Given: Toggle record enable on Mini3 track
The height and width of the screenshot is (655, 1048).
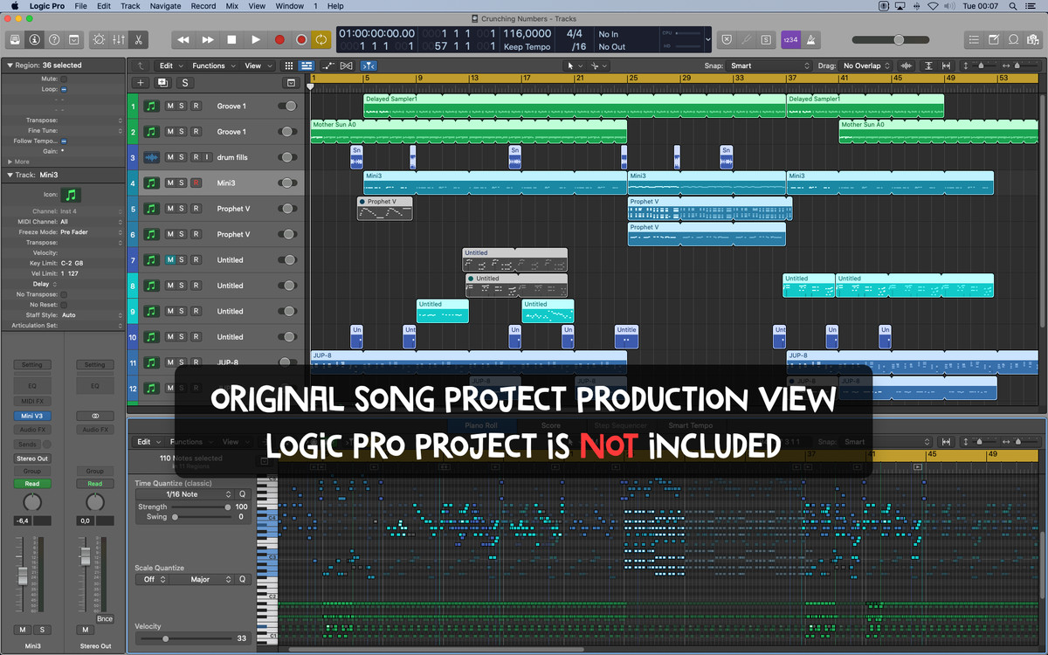Looking at the screenshot, I should pos(196,183).
